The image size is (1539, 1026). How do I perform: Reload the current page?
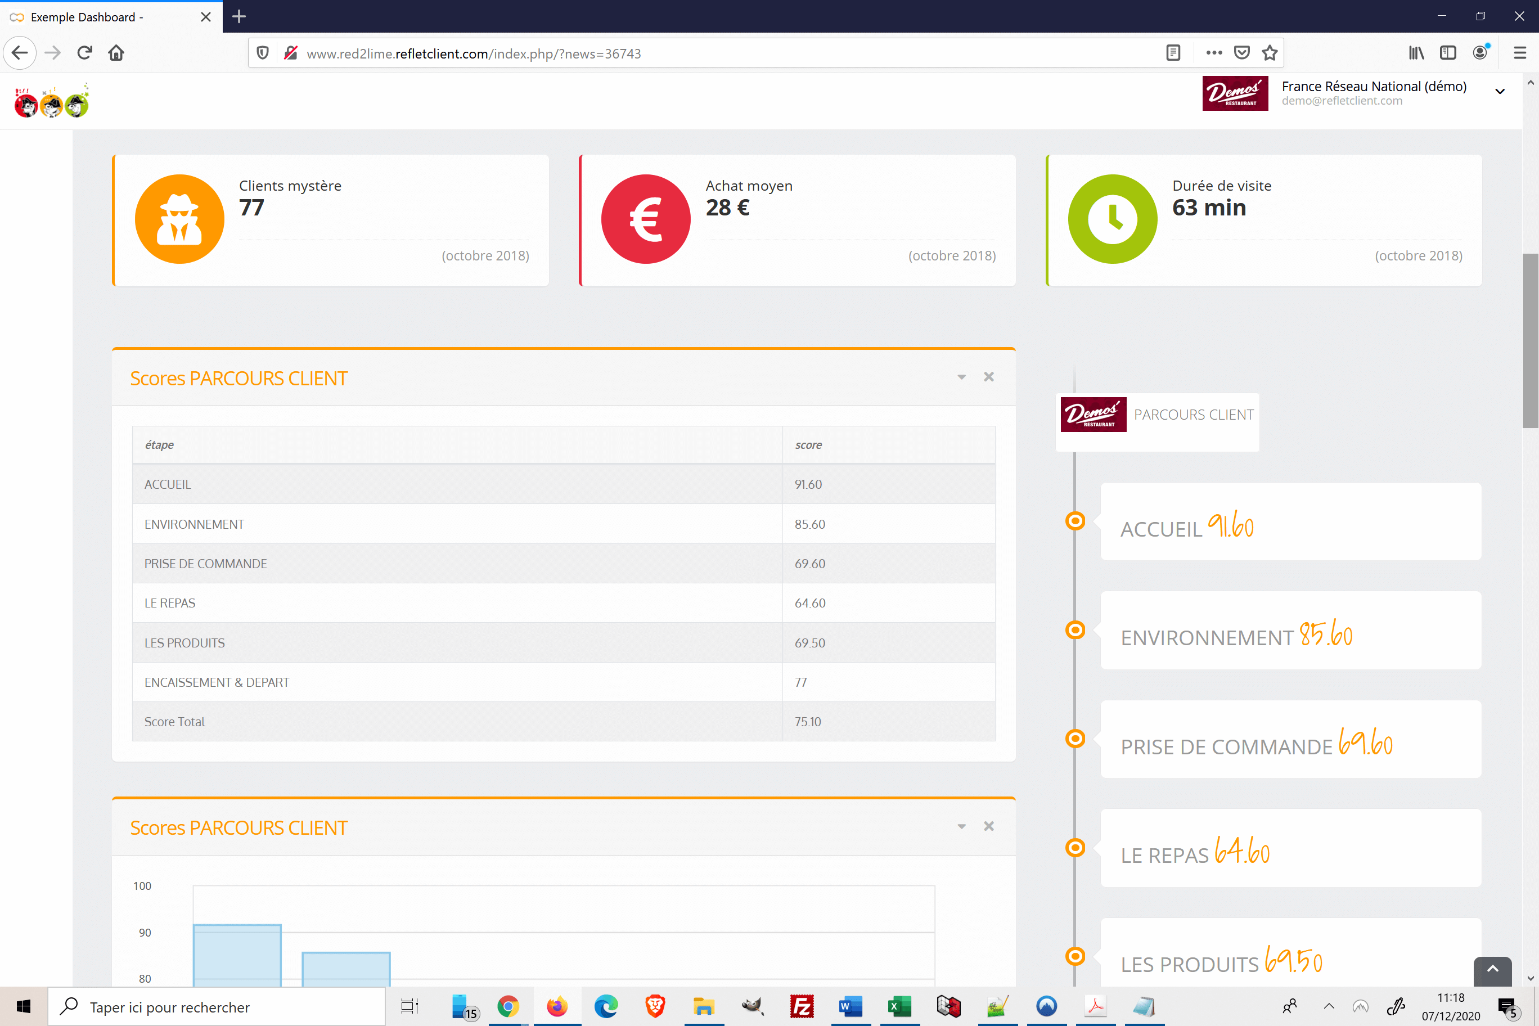coord(84,53)
